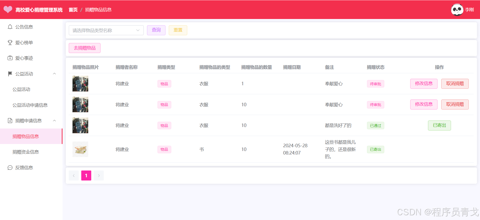Click the 物品 tag in the 书 row
The image size is (480, 220).
[164, 149]
